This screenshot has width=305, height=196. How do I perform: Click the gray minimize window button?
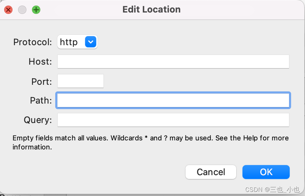(22, 10)
